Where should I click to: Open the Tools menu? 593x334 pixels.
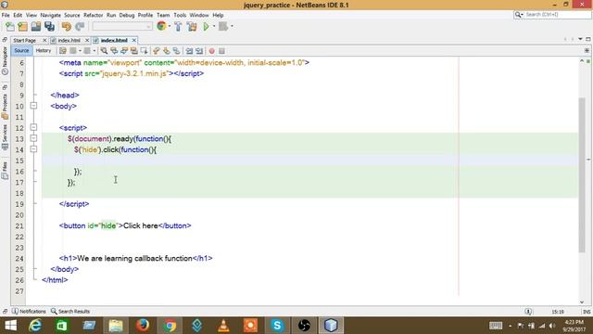[180, 15]
